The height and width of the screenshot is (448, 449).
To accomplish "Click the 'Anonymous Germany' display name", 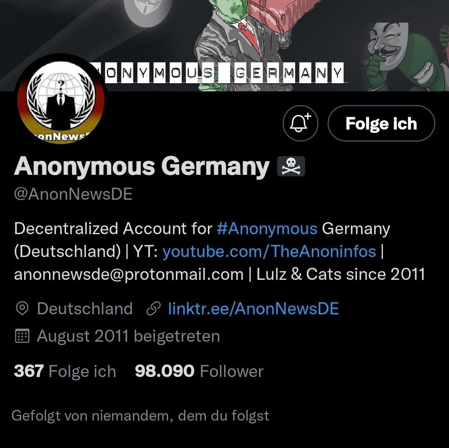I will click(x=142, y=166).
